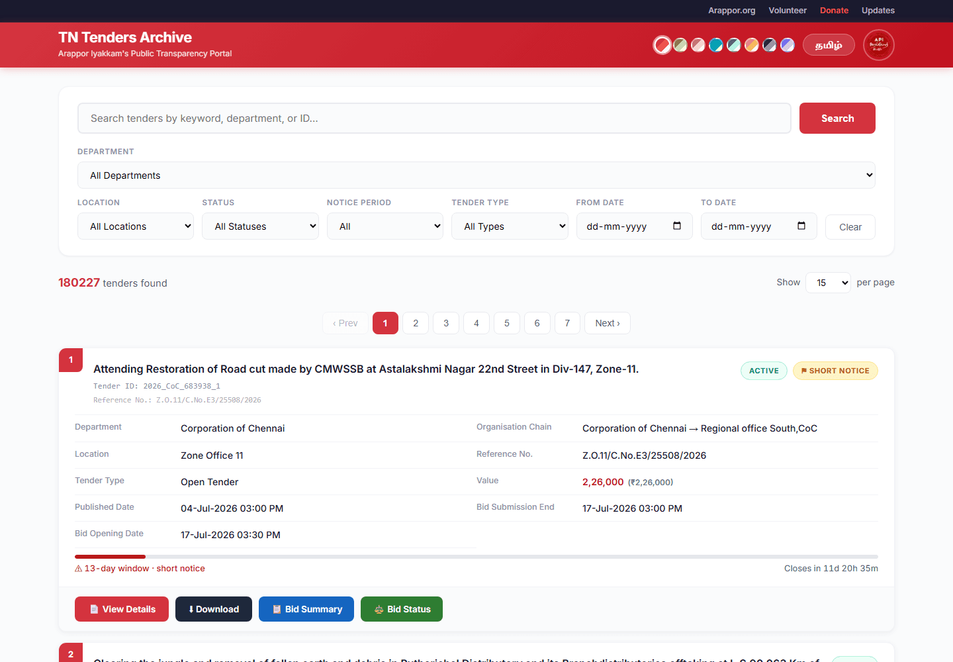Switch language to Tamil

829,45
